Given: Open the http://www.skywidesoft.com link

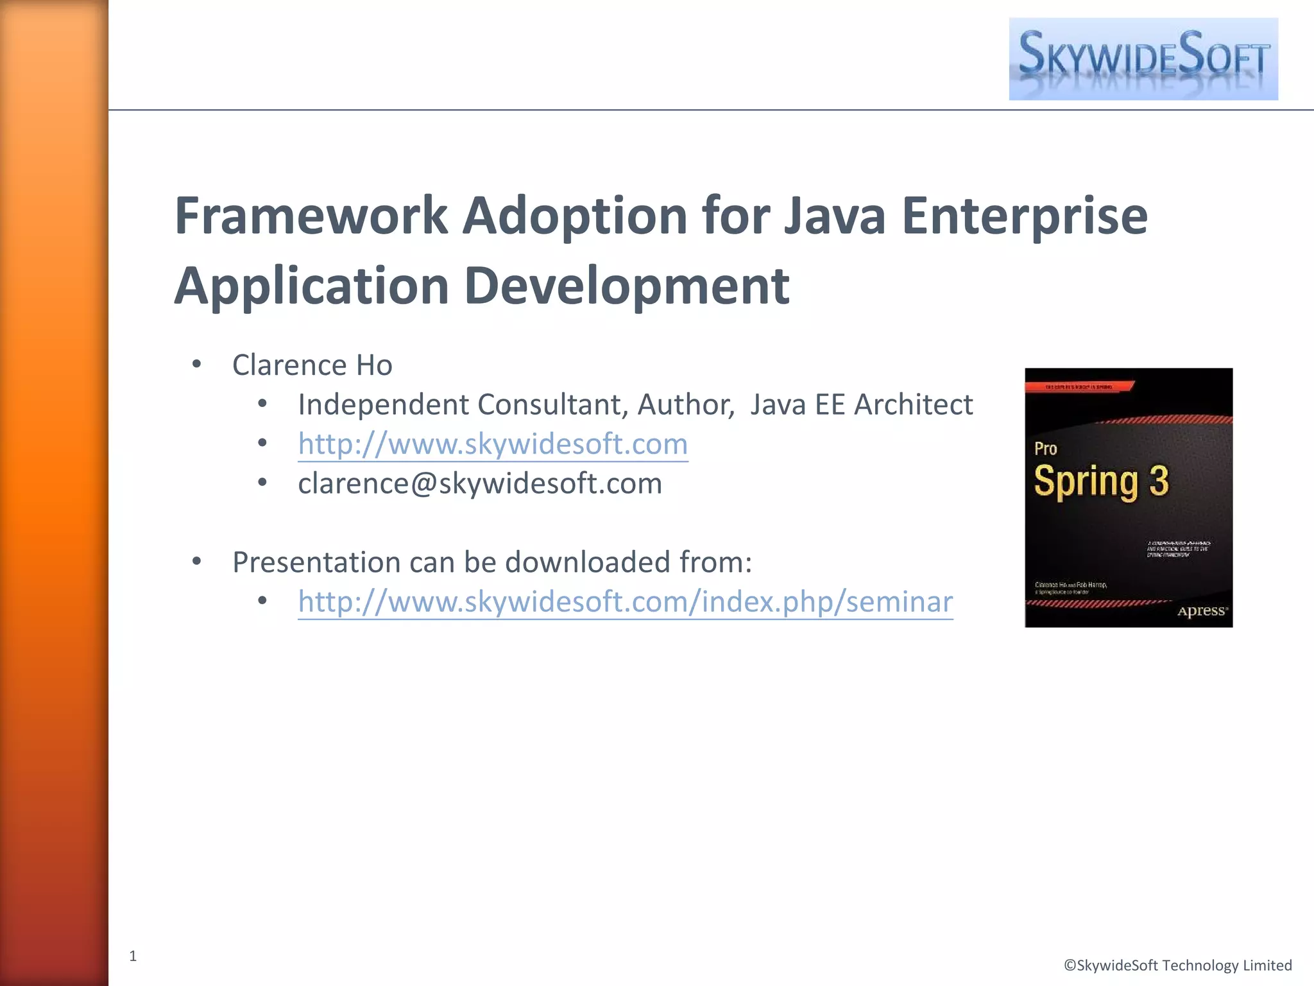Looking at the screenshot, I should pyautogui.click(x=493, y=444).
